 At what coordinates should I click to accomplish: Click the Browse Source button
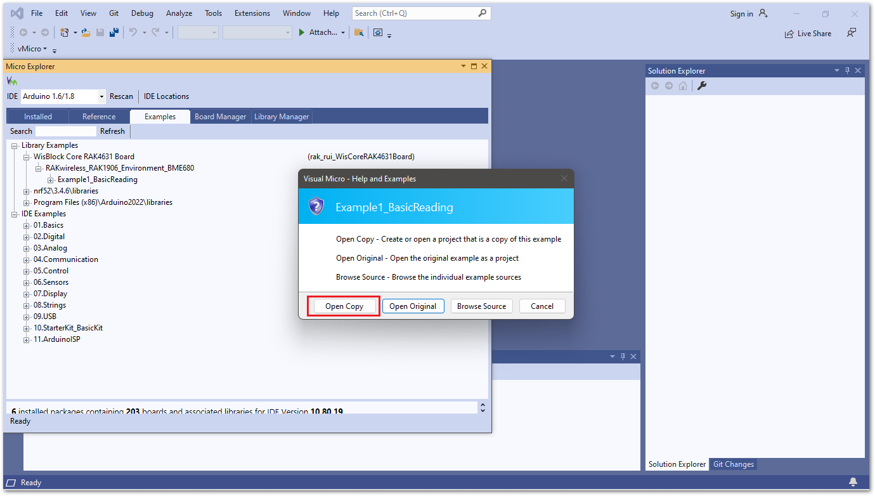pos(481,306)
